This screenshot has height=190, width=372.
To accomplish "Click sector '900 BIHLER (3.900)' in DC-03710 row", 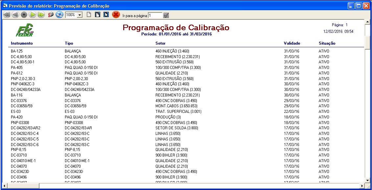I will (171, 155).
